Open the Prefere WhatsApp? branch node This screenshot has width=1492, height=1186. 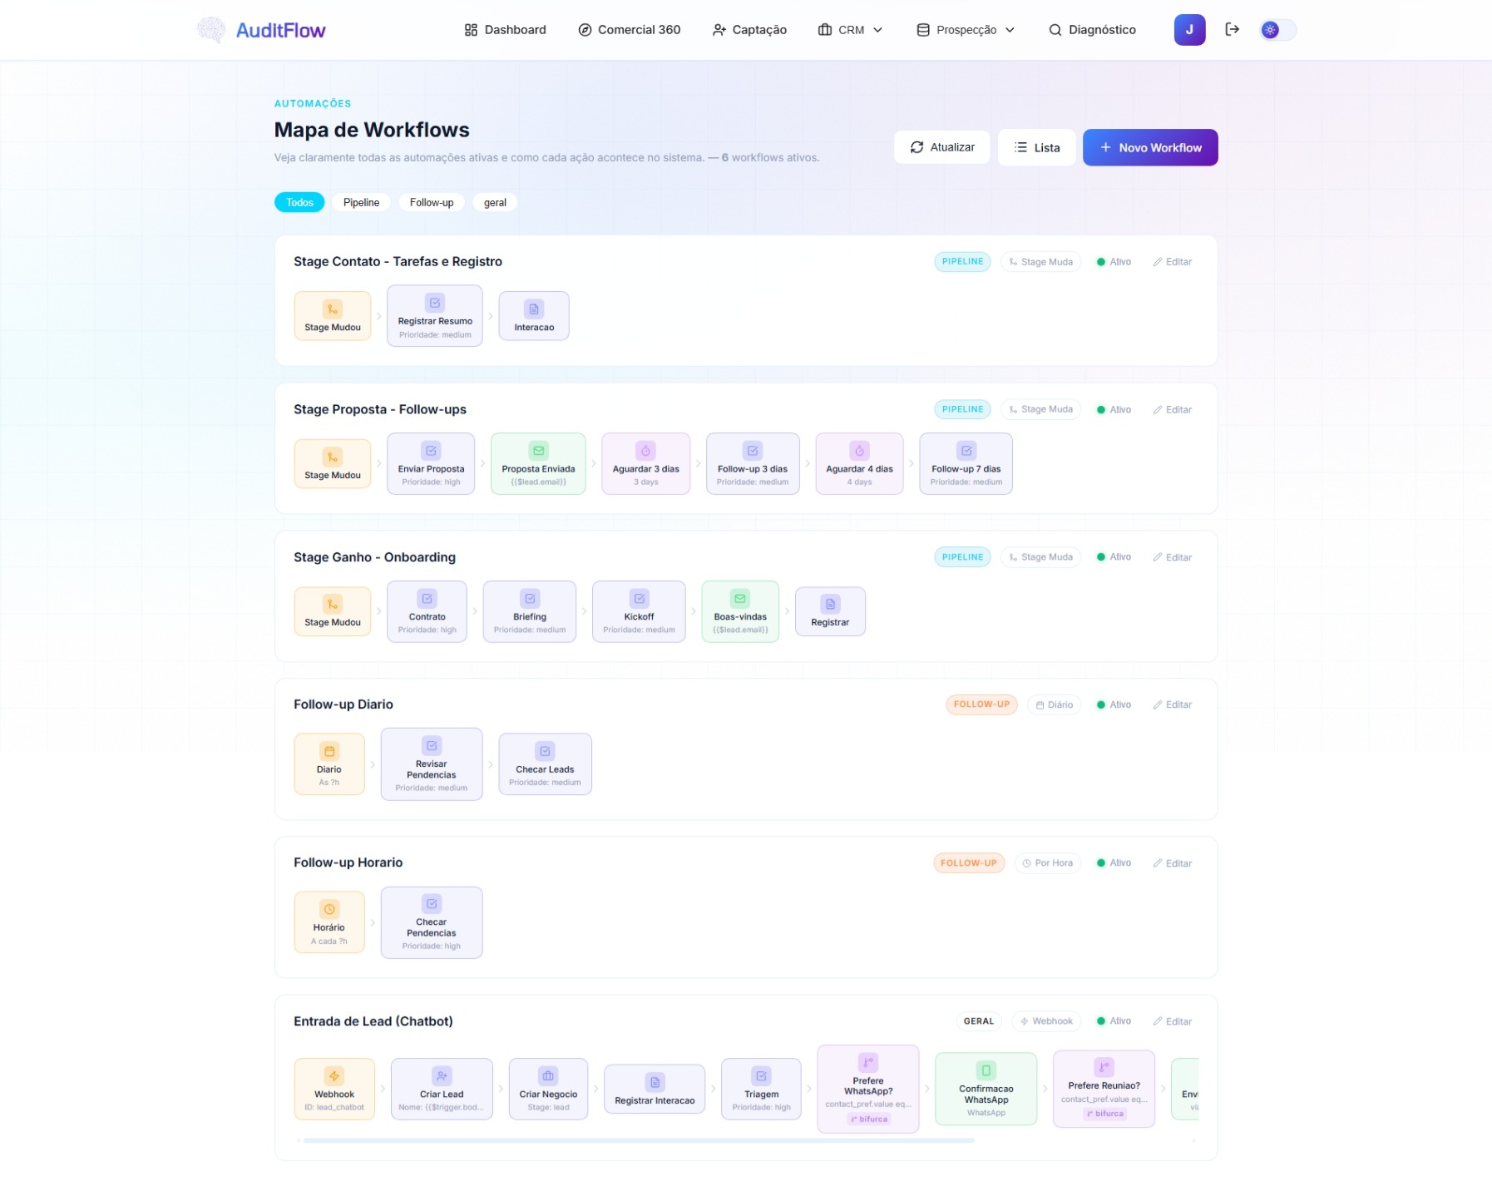click(x=868, y=1089)
